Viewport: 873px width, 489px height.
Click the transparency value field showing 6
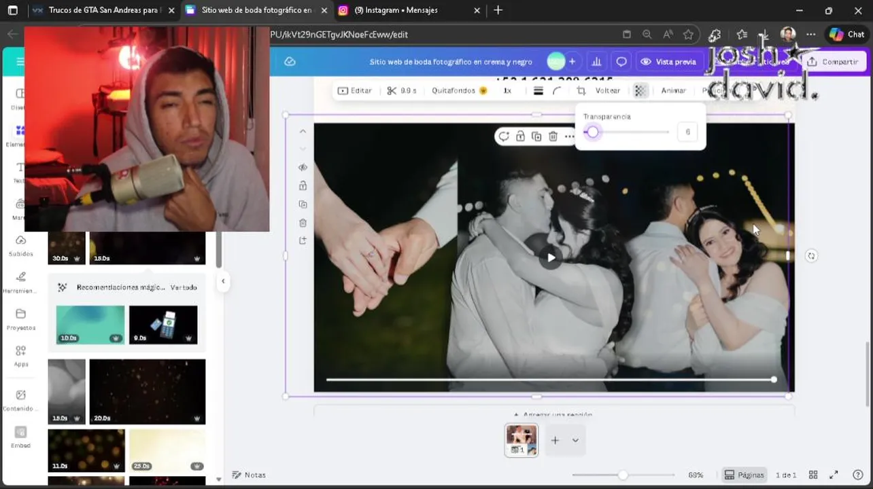687,132
